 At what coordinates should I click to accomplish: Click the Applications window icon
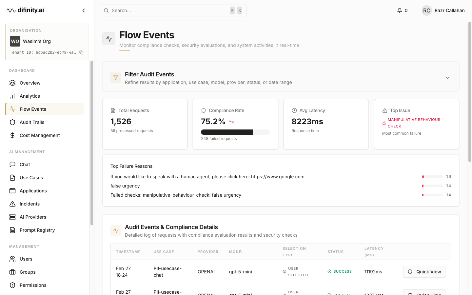(x=12, y=191)
